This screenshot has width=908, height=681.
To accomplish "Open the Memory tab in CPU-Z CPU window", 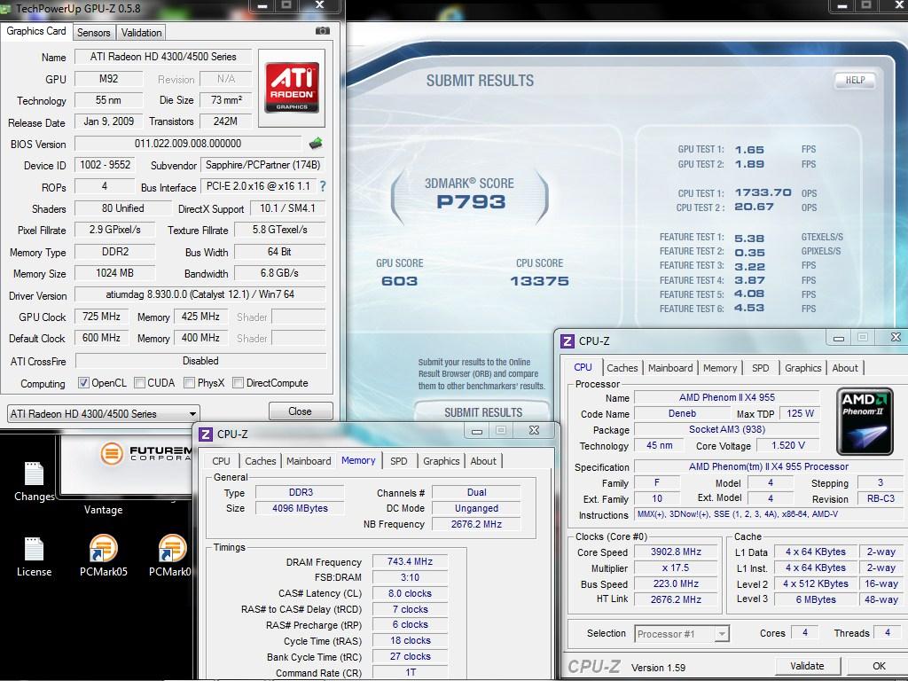I will pyautogui.click(x=720, y=368).
